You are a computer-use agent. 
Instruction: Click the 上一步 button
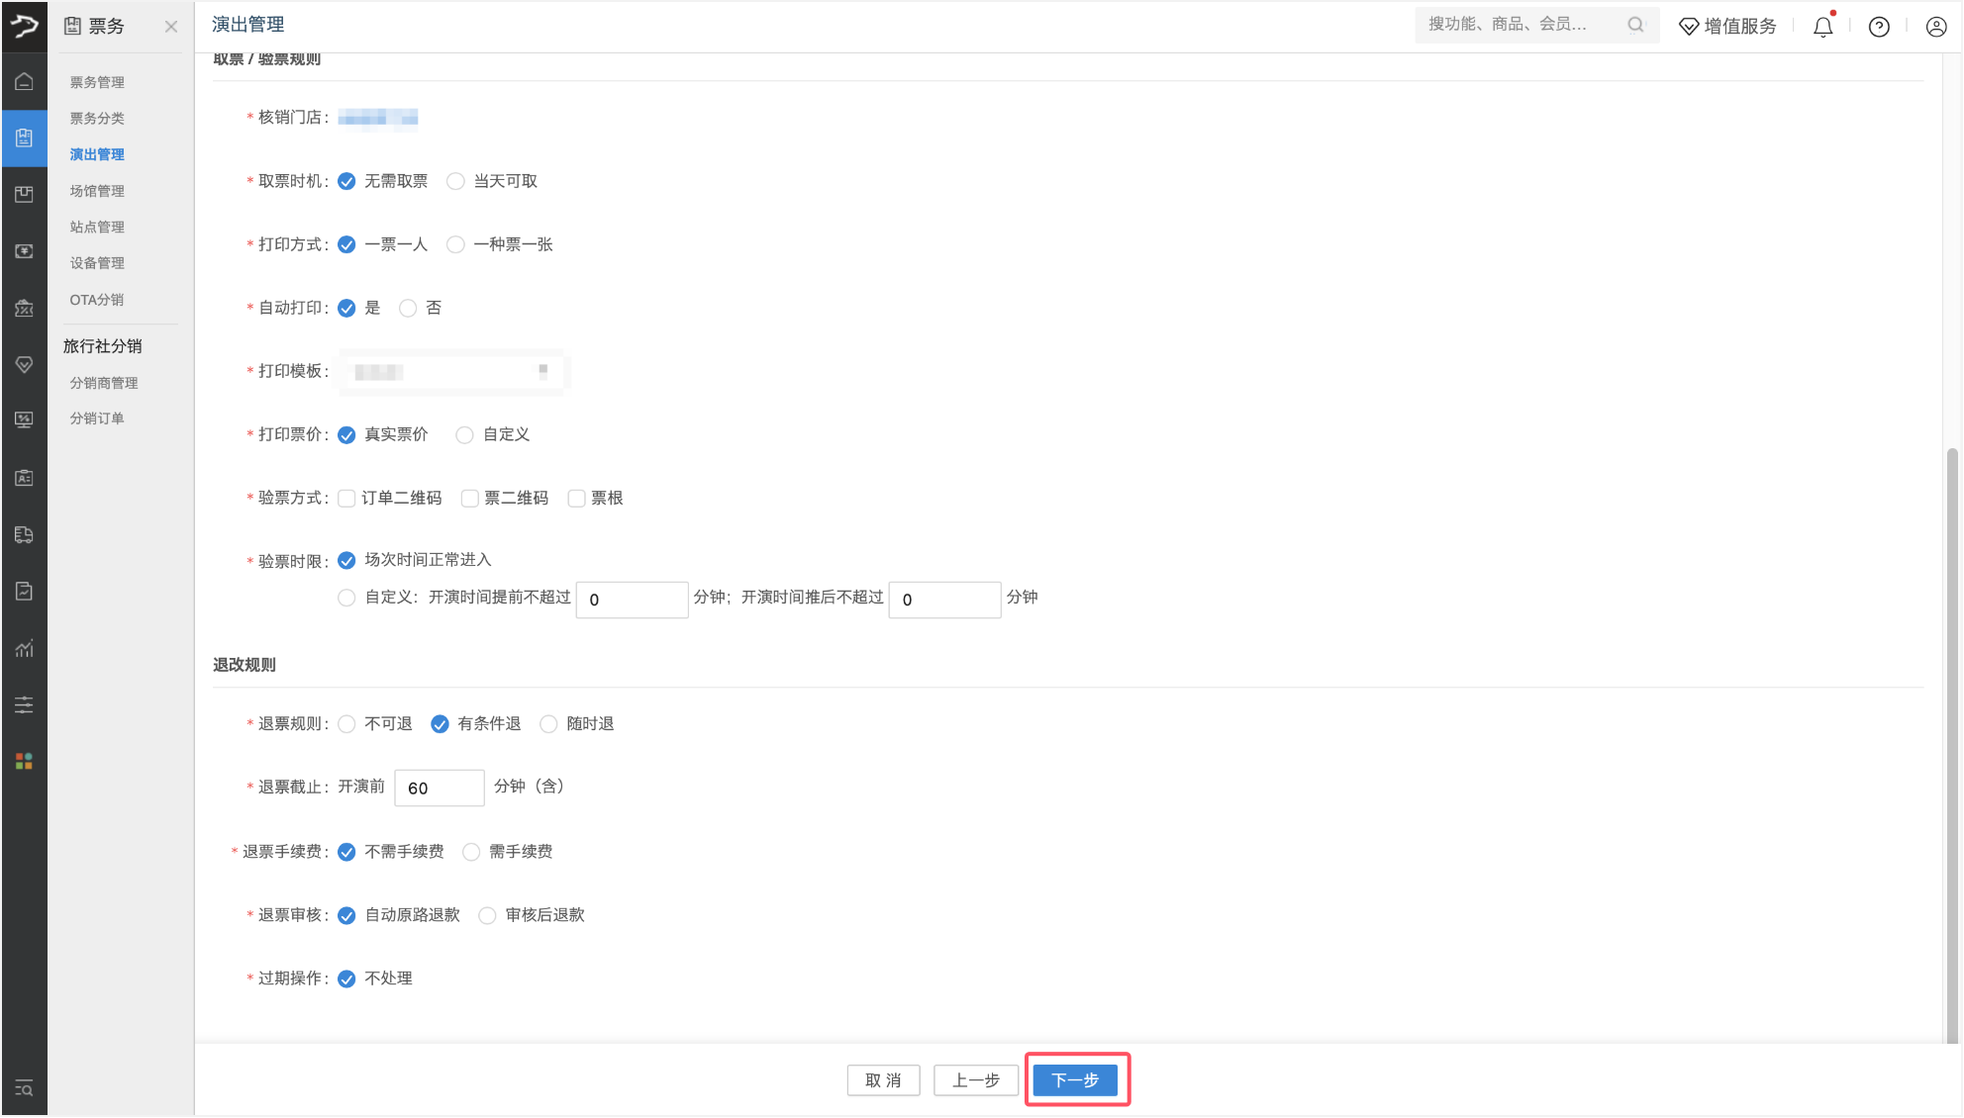975,1080
